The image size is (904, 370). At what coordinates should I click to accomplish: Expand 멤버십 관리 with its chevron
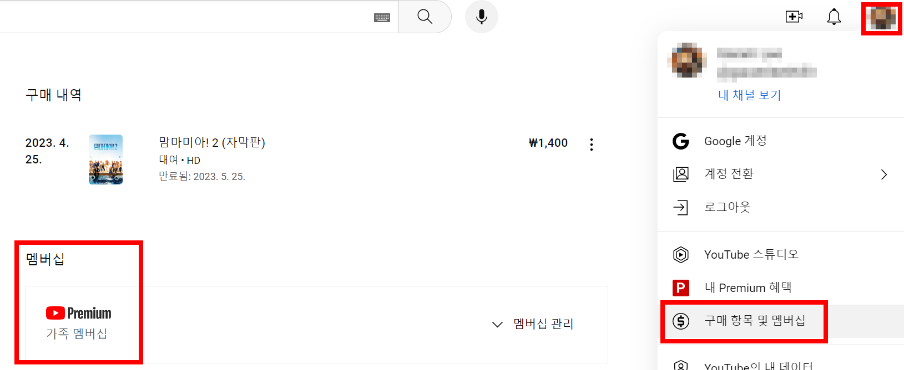tap(497, 325)
